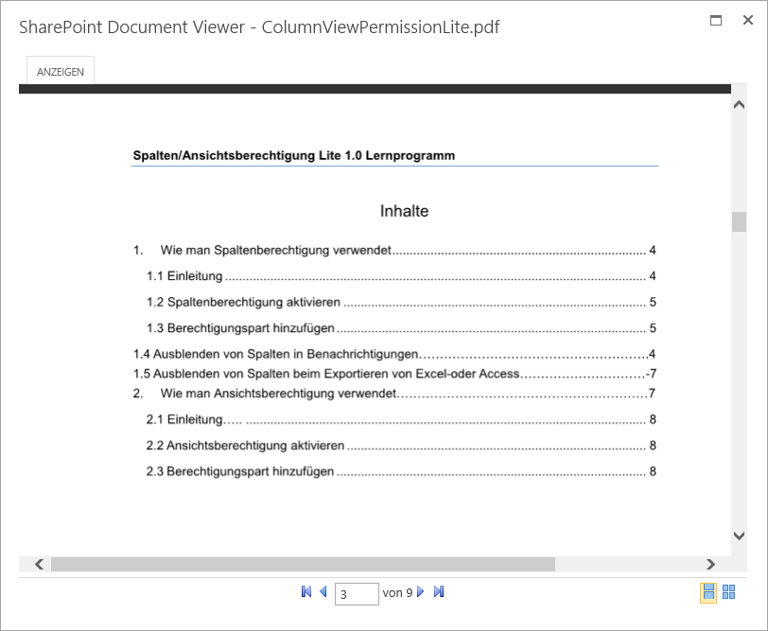This screenshot has height=631, width=768.
Task: Go to the first page of the document
Action: (306, 592)
